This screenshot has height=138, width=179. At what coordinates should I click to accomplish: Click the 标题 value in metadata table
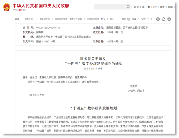(x=63, y=37)
